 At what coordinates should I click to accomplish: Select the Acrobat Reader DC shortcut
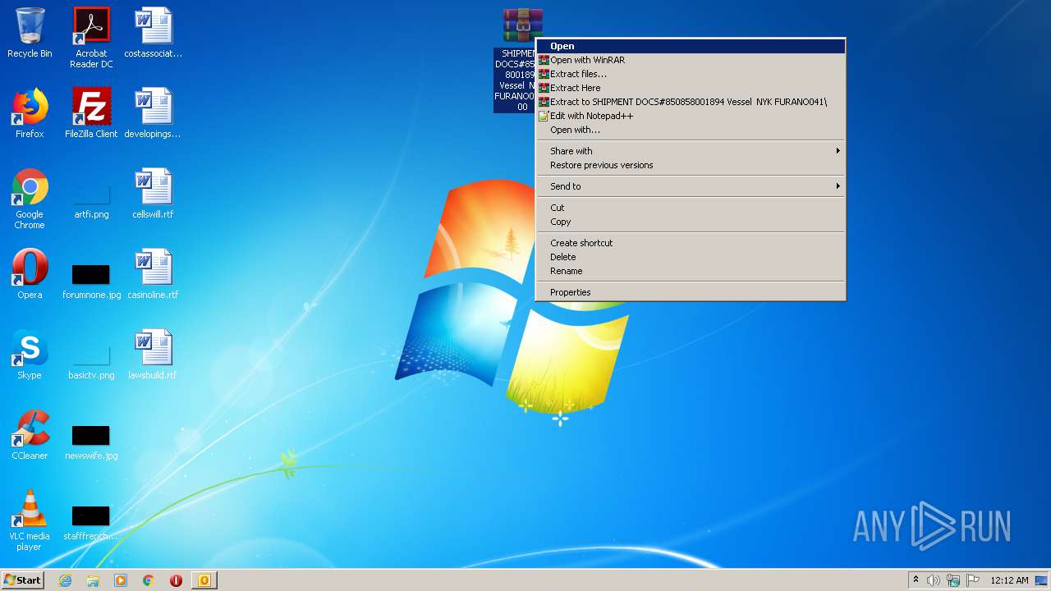91,38
